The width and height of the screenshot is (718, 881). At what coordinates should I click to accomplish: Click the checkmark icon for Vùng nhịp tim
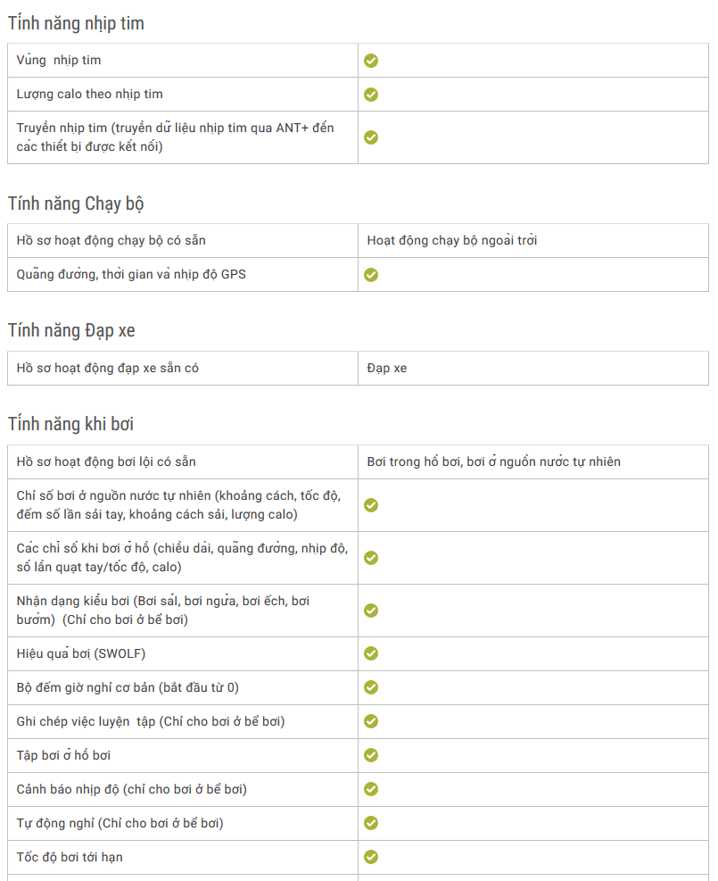click(x=370, y=61)
